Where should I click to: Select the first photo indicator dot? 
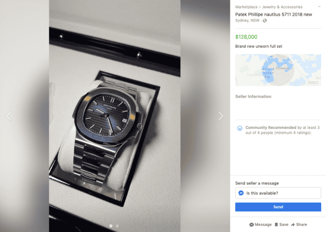[x=111, y=226]
